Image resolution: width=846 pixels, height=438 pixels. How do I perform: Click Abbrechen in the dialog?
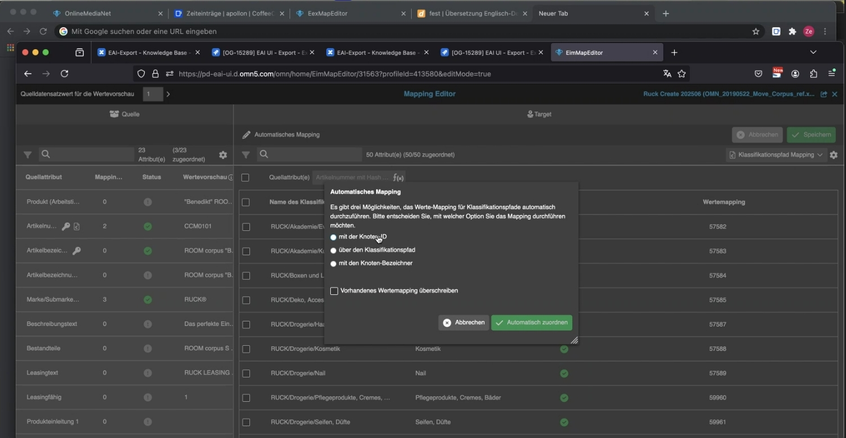click(463, 323)
